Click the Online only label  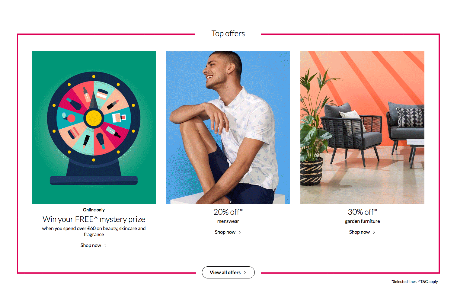94,210
